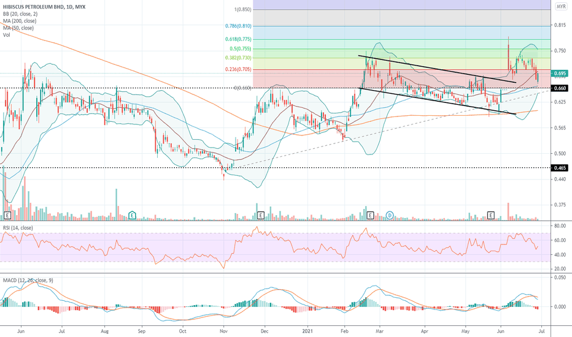Viewport: 572px width, 337px height.
Task: Click the May label on time axis
Action: pos(465,331)
